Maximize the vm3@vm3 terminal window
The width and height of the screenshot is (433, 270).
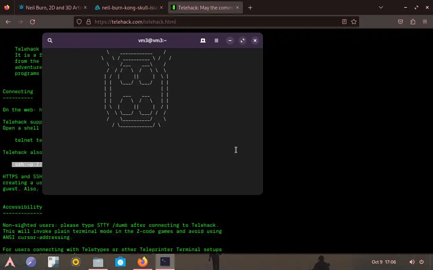pos(243,40)
